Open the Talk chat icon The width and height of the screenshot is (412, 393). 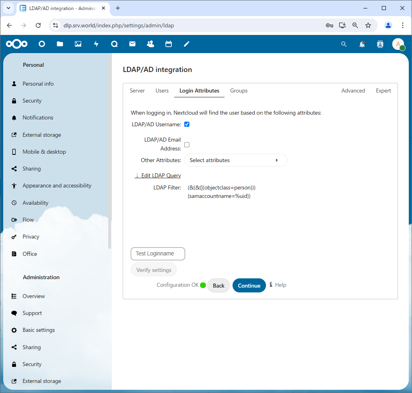tap(114, 44)
